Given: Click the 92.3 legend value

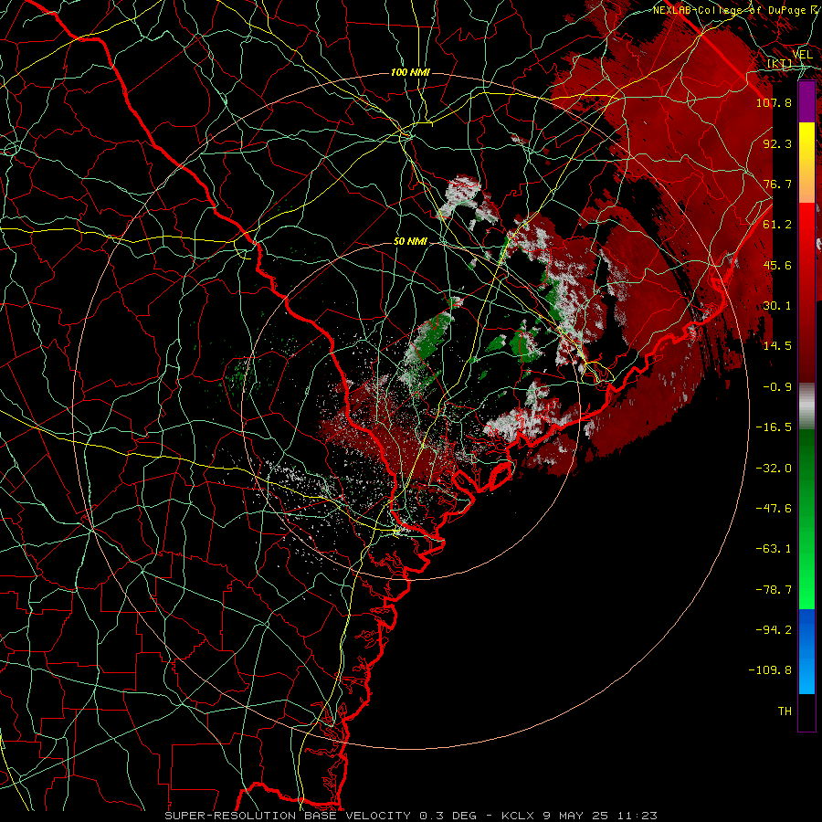Looking at the screenshot, I should (x=777, y=143).
